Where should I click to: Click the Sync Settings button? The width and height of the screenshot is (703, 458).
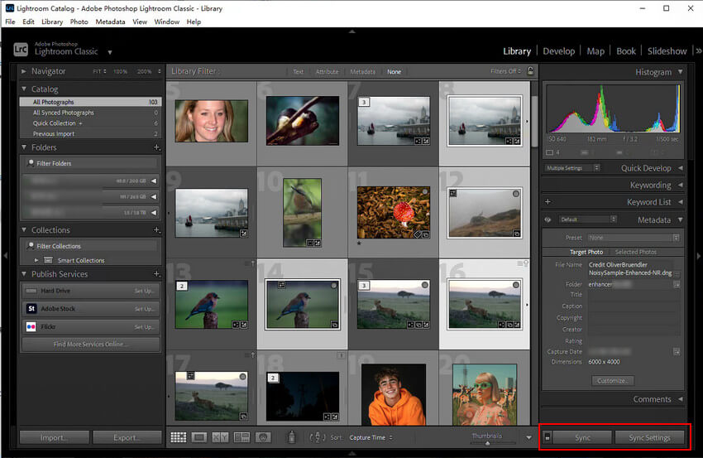(649, 437)
